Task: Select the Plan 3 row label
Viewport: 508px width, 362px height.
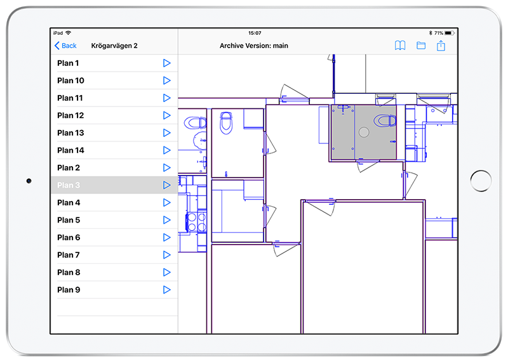Action: (x=69, y=185)
